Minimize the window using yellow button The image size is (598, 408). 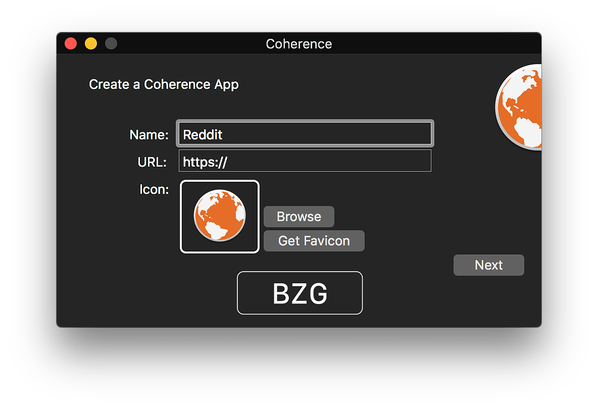(91, 43)
